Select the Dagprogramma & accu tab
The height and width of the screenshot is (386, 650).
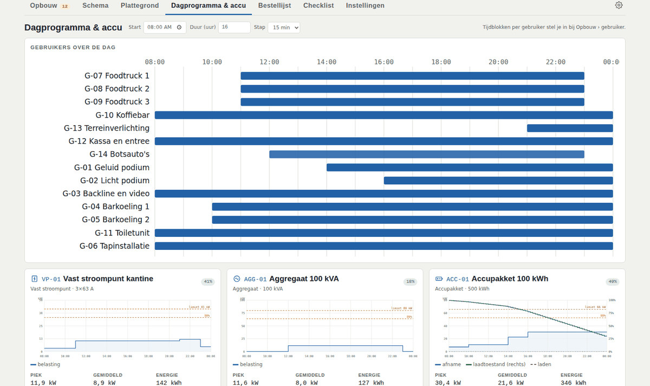pyautogui.click(x=209, y=6)
